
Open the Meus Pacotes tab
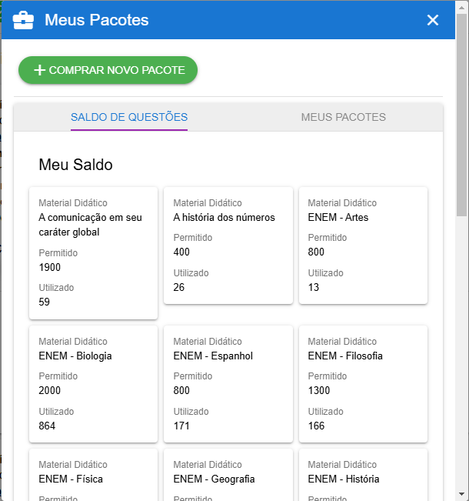pyautogui.click(x=343, y=117)
